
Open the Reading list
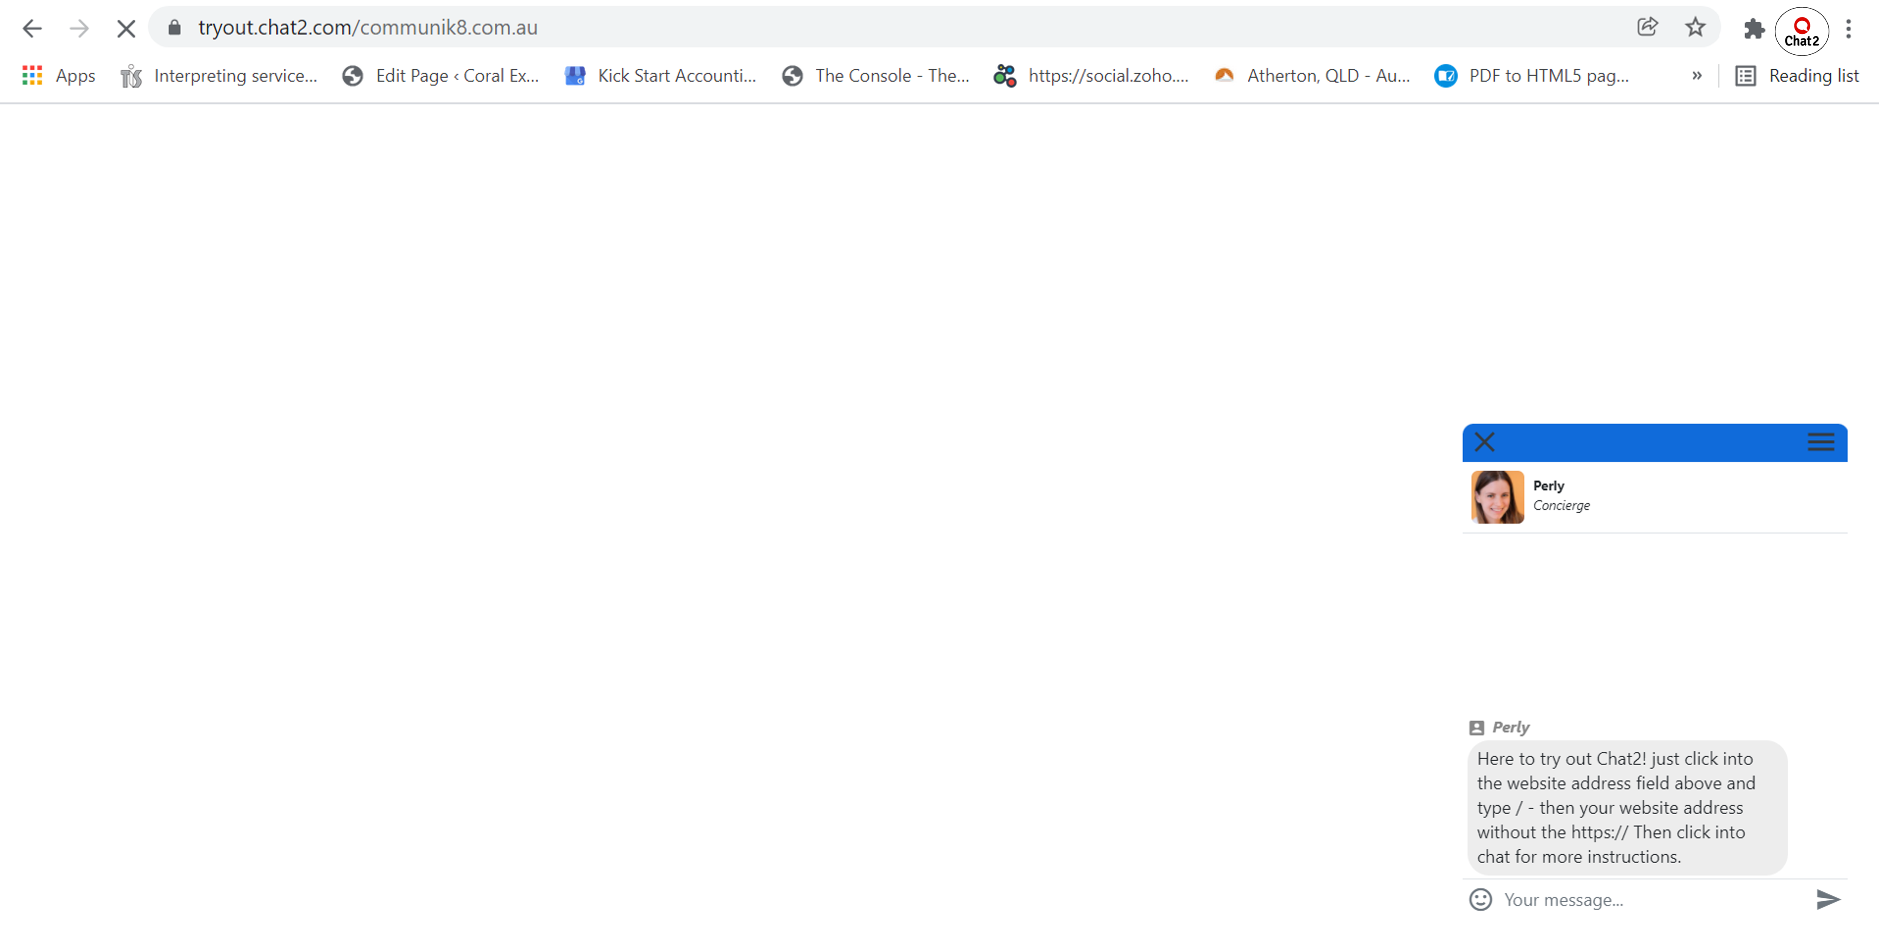[1797, 75]
